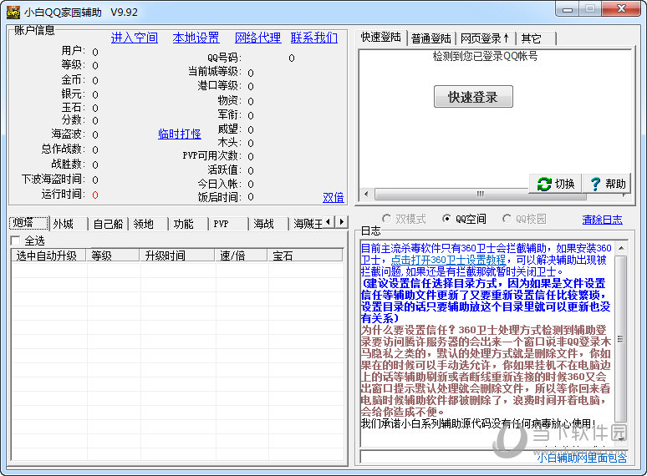Switch to the 普通登陆 tab
This screenshot has width=647, height=476.
[x=431, y=38]
